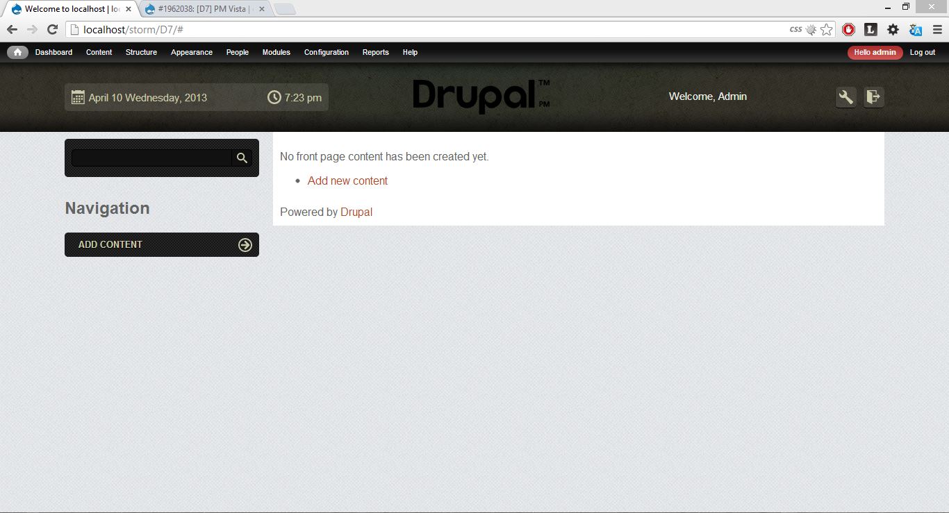Click the magnifier search button in sidebar
The image size is (949, 513).
point(242,158)
